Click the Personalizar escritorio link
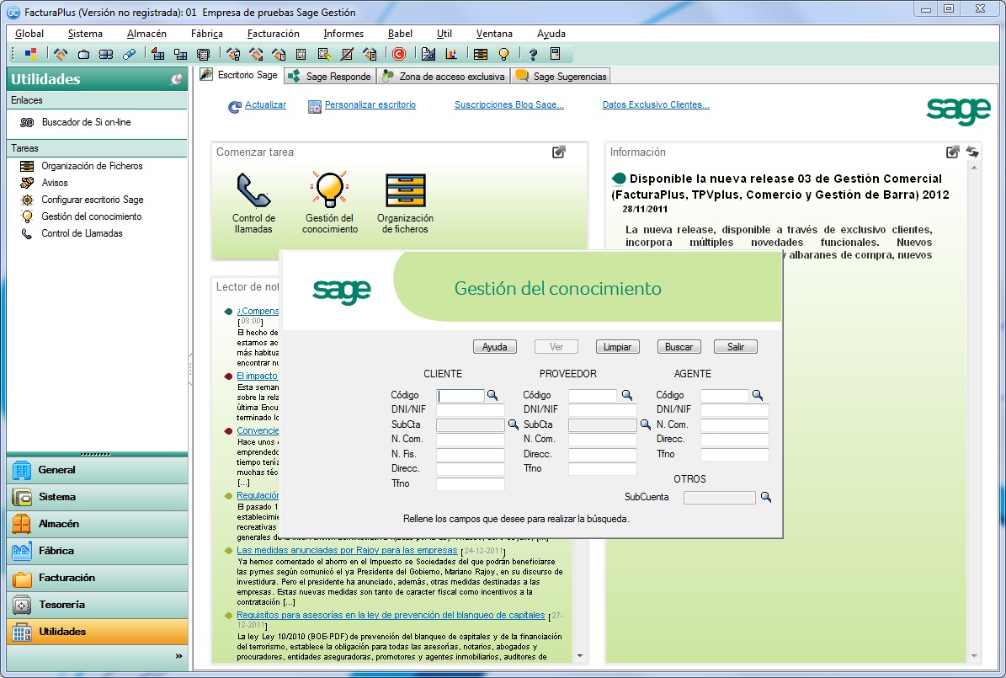Viewport: 1006px width, 678px height. point(370,104)
